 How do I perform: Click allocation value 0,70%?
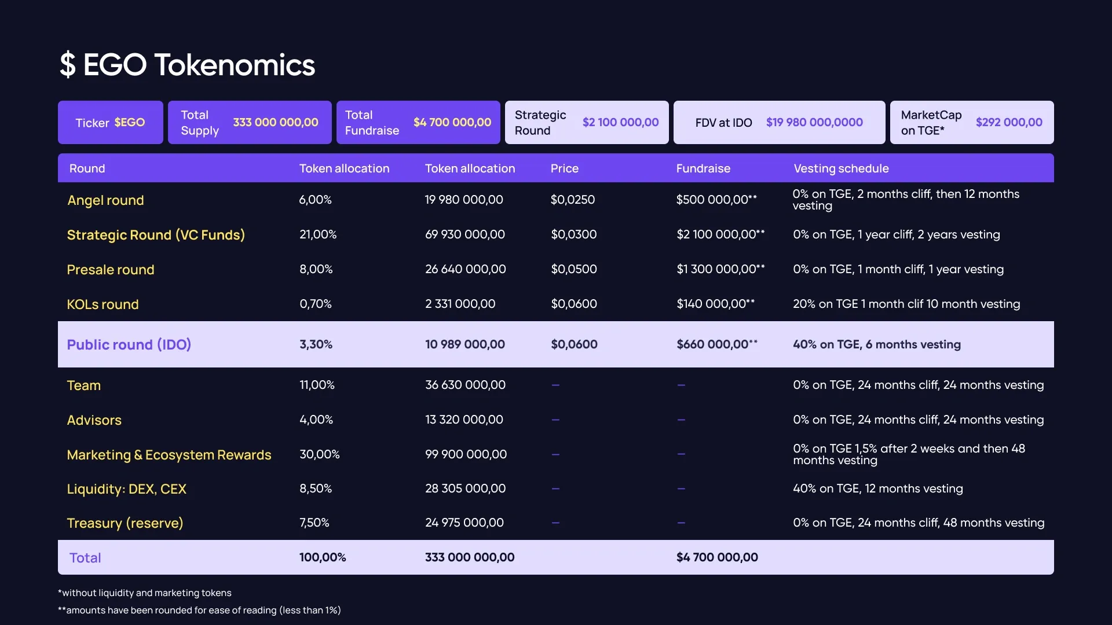pyautogui.click(x=316, y=304)
